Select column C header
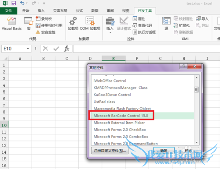Screen dimensions: 220x169 click(67, 59)
